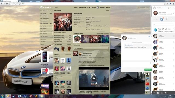The image size is (175, 98).
Task: Click the blue-green photo thumbnail in the photo strip
Action: pos(105,39)
